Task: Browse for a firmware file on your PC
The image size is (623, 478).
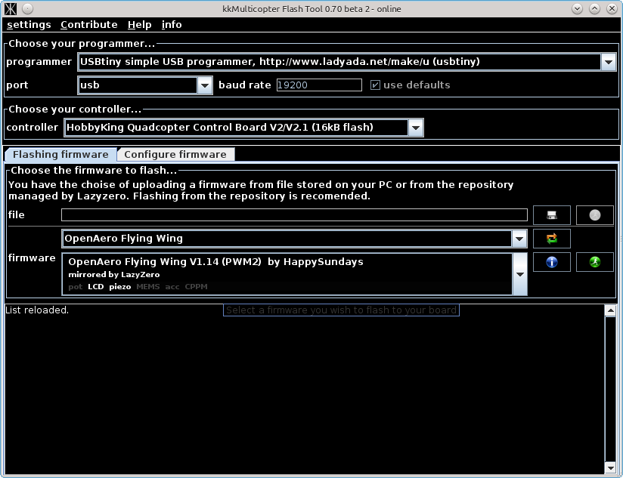Action: tap(551, 215)
